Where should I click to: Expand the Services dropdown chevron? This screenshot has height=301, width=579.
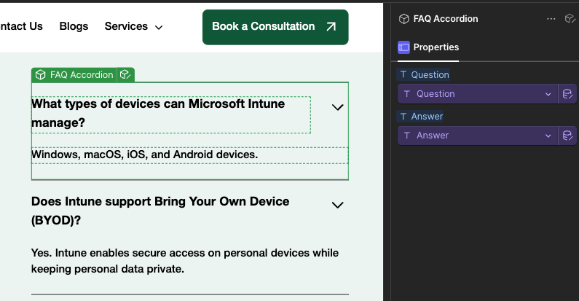[159, 27]
